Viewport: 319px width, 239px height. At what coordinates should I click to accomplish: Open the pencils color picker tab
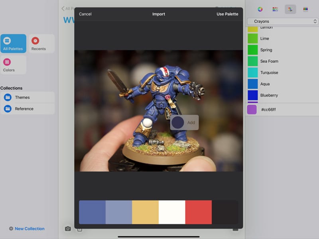tap(305, 9)
